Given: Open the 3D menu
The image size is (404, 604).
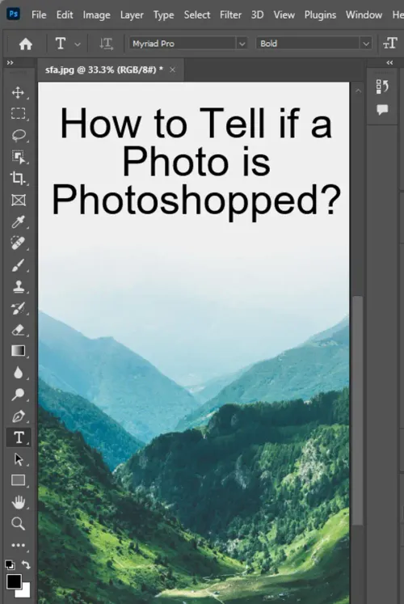Looking at the screenshot, I should pyautogui.click(x=258, y=15).
